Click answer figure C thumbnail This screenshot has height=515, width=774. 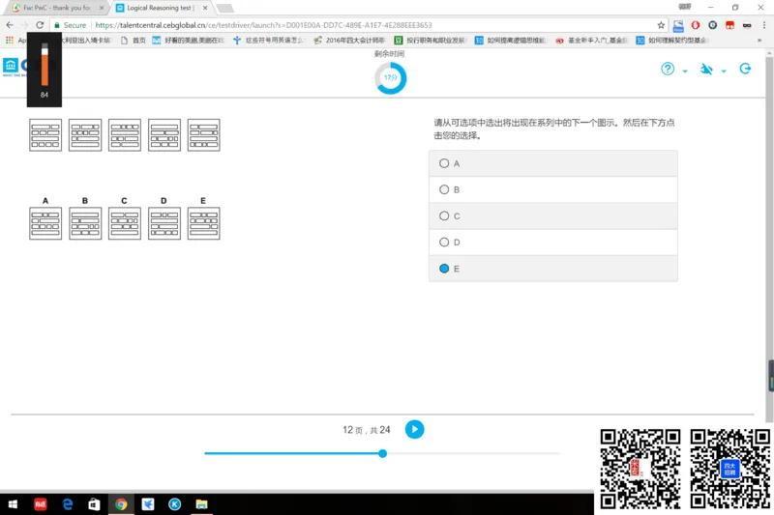pyautogui.click(x=125, y=223)
